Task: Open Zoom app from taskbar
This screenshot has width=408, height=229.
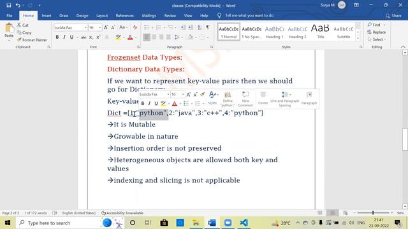Action: [x=228, y=223]
